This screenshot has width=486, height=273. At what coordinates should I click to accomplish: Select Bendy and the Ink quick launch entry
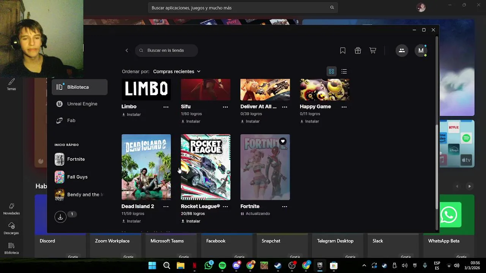(x=79, y=195)
